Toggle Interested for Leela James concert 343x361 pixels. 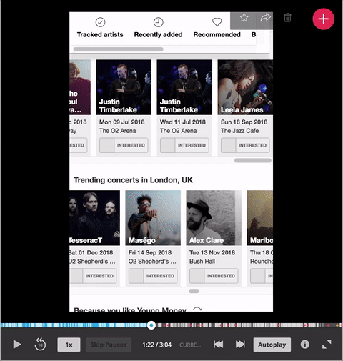(x=245, y=145)
